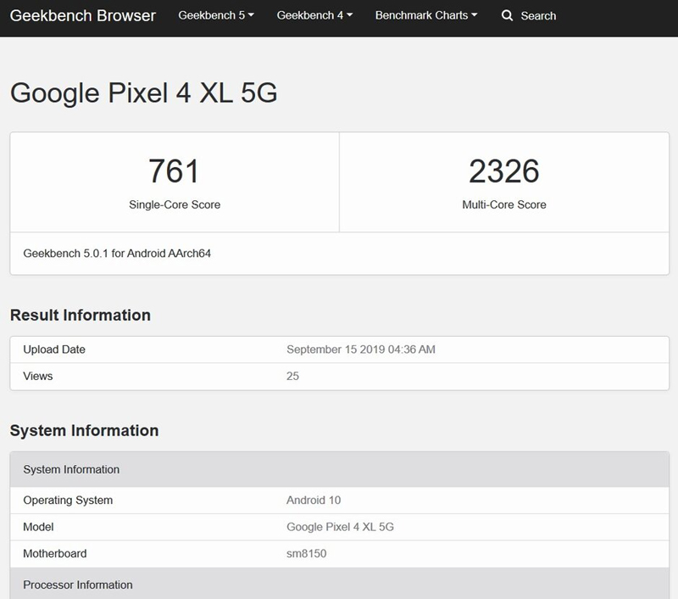Click the System Information heading
Image resolution: width=678 pixels, height=599 pixels.
pyautogui.click(x=83, y=430)
